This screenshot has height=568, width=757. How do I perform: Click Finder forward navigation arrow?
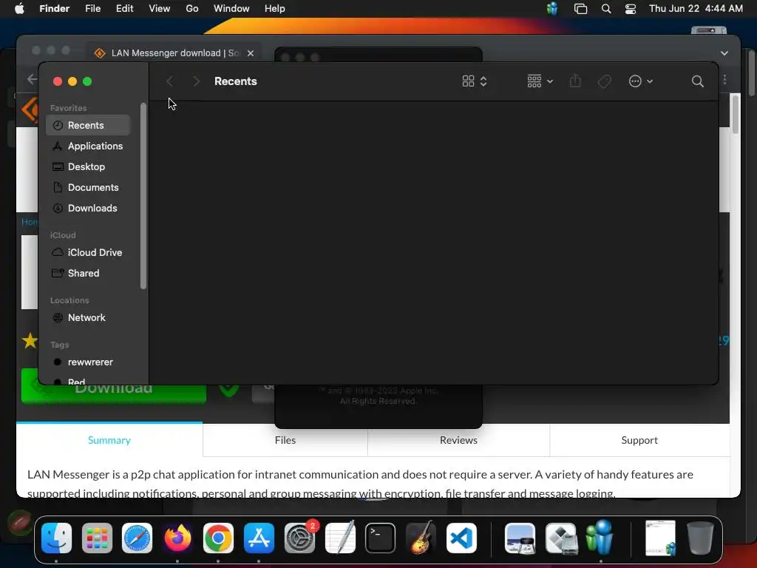[x=196, y=81]
